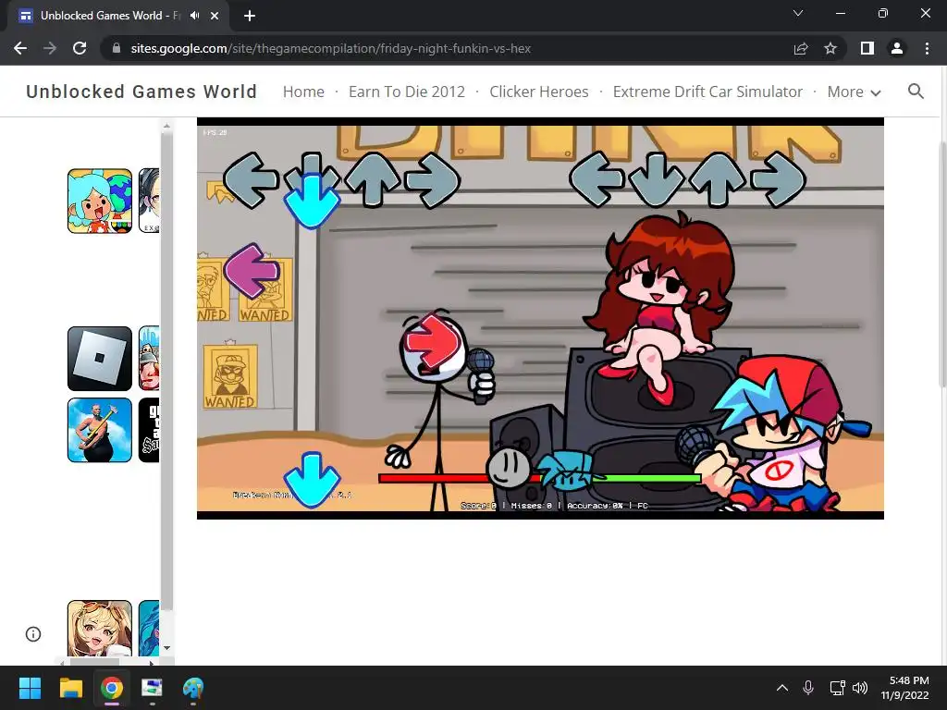The width and height of the screenshot is (947, 710).
Task: Click the page's right scrollbar
Action: point(942,263)
